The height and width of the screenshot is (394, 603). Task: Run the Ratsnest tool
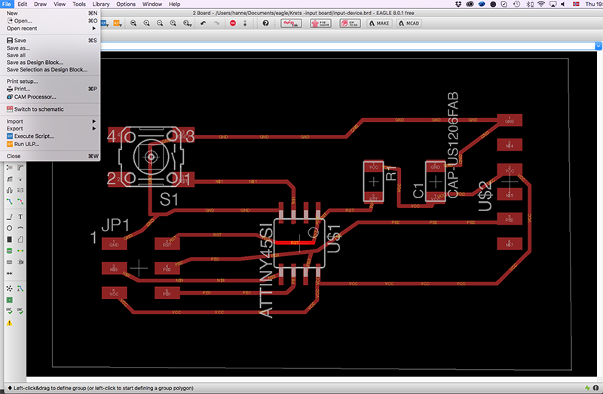pyautogui.click(x=10, y=289)
